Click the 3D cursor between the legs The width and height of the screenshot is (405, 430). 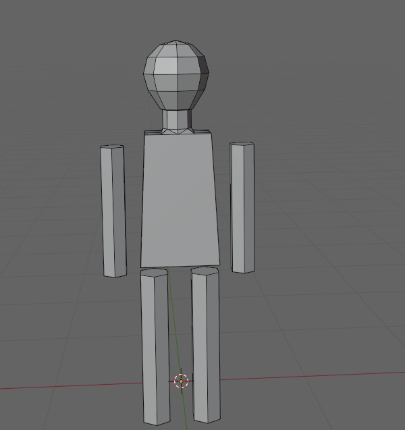coord(182,381)
